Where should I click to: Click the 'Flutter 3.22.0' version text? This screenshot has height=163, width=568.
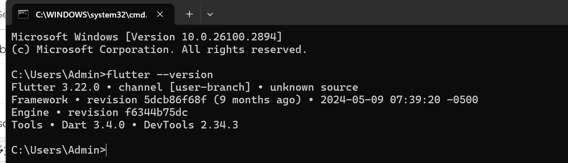coord(55,87)
